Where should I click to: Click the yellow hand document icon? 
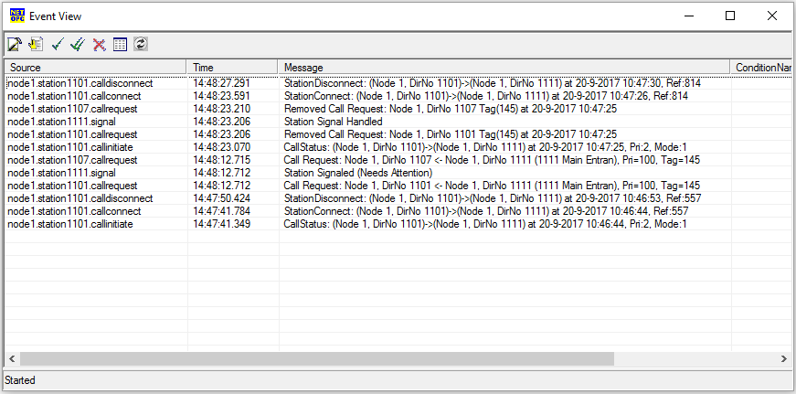click(x=36, y=45)
